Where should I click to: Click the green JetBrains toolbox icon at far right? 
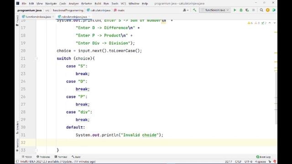coord(274,10)
